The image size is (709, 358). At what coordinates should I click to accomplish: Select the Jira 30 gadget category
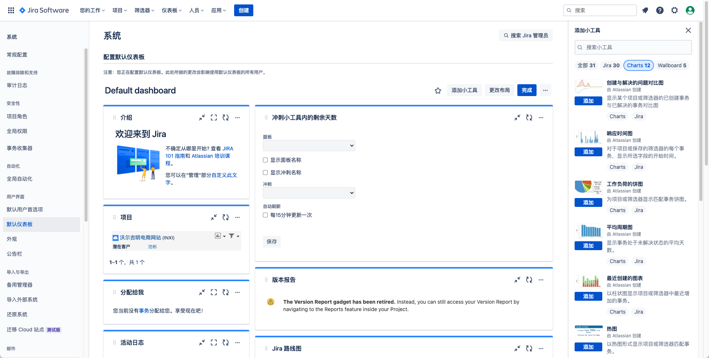click(611, 65)
